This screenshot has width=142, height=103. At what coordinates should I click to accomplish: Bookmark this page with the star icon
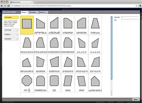pyautogui.click(x=136, y=6)
